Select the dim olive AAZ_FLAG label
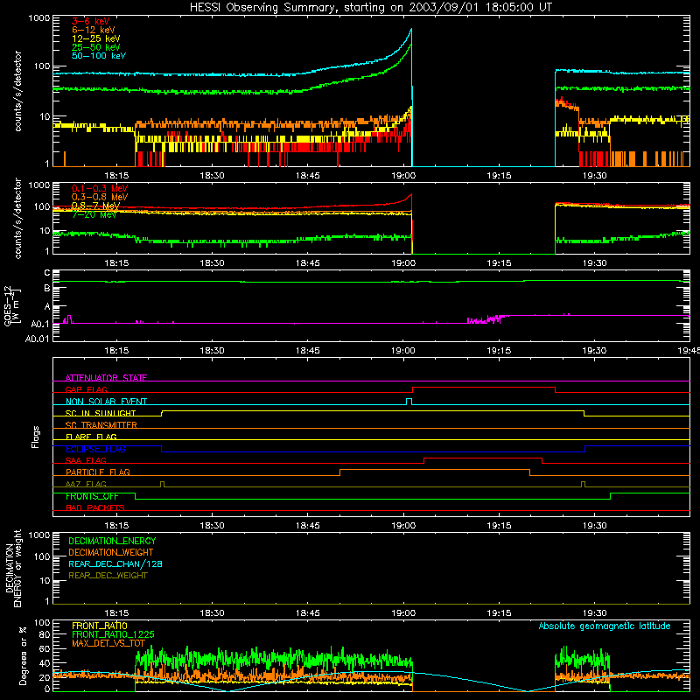Viewport: 700px width, 700px height. 86,484
